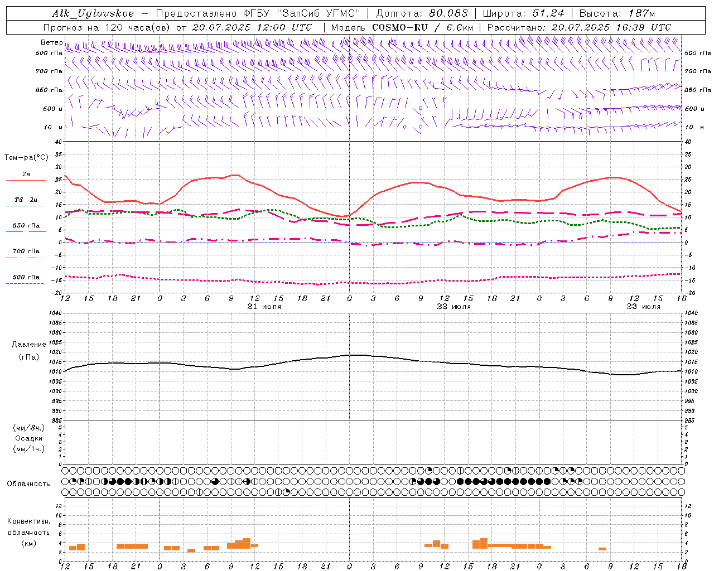
Task: Click the 'ЗапСиб УГМС' provider text
Action: (x=319, y=13)
